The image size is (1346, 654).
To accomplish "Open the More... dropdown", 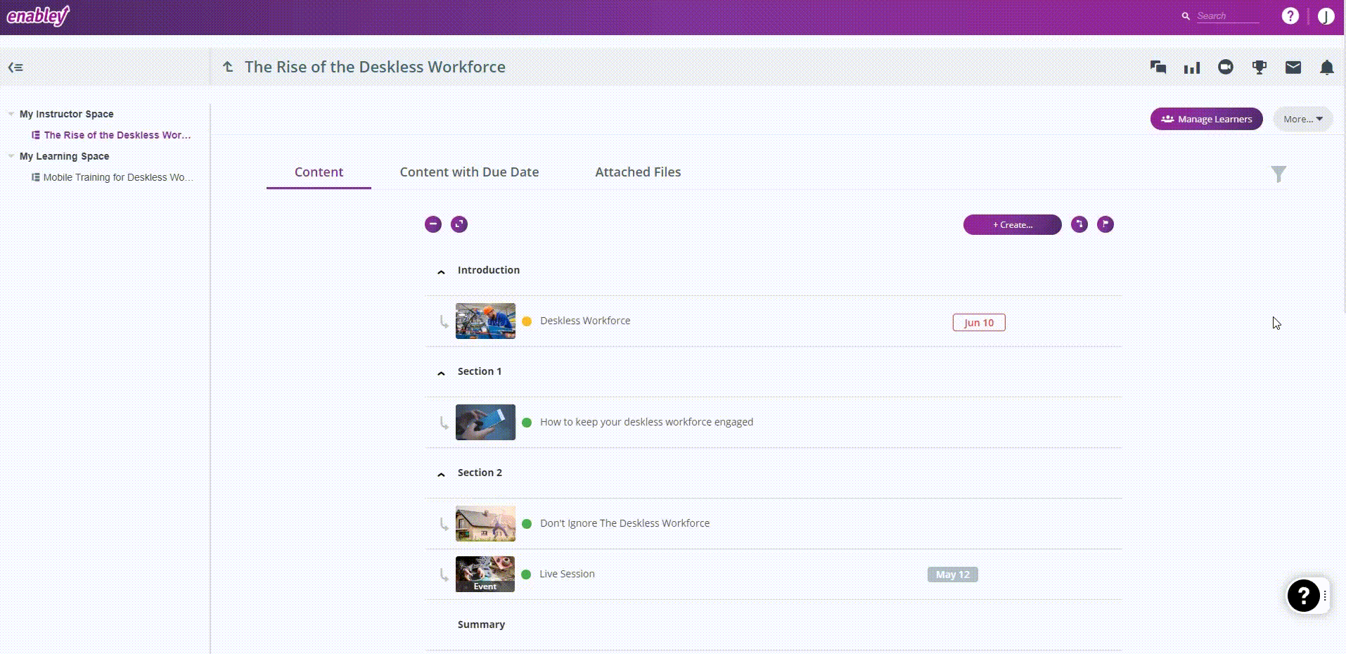I will 1302,119.
